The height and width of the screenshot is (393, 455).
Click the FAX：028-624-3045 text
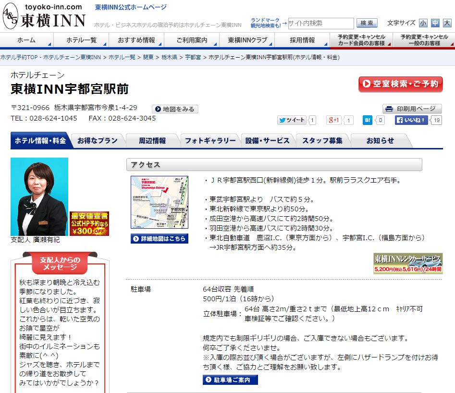(122, 118)
